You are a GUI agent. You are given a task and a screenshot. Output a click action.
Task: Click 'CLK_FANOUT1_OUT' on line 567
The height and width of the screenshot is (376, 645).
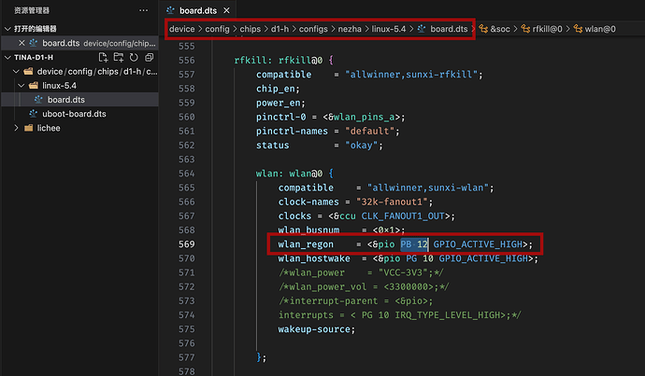tap(403, 216)
